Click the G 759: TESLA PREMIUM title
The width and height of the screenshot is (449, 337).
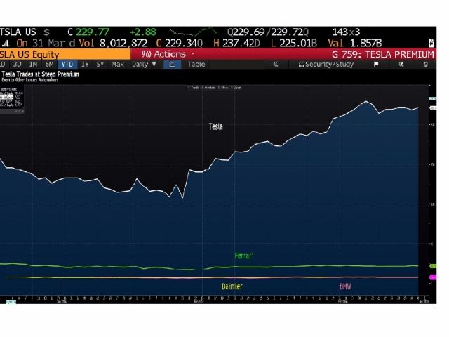click(x=383, y=53)
